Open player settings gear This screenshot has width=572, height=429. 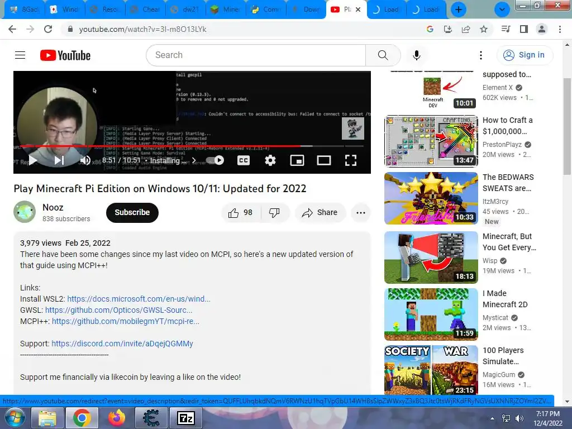pyautogui.click(x=270, y=160)
